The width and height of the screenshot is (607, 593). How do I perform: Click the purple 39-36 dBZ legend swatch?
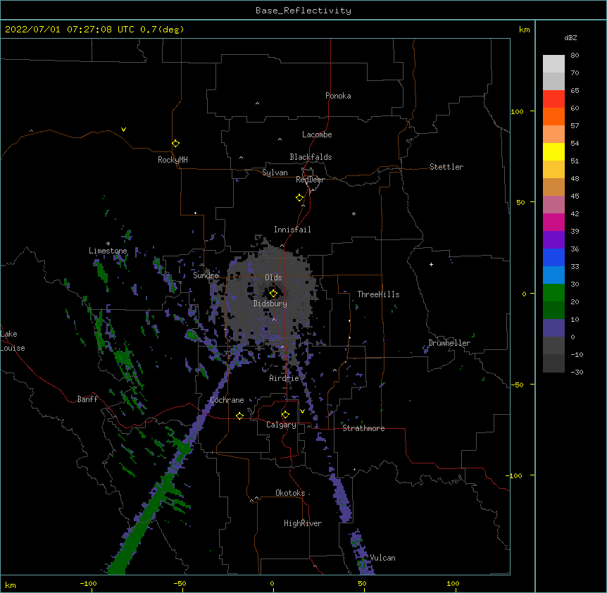click(x=553, y=240)
